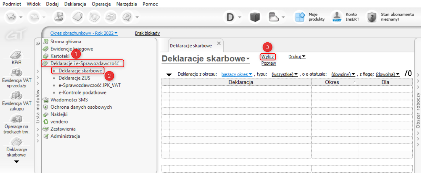Screen dimensions: 421x173
Task: Click the help question bubble icon
Action: [127, 17]
